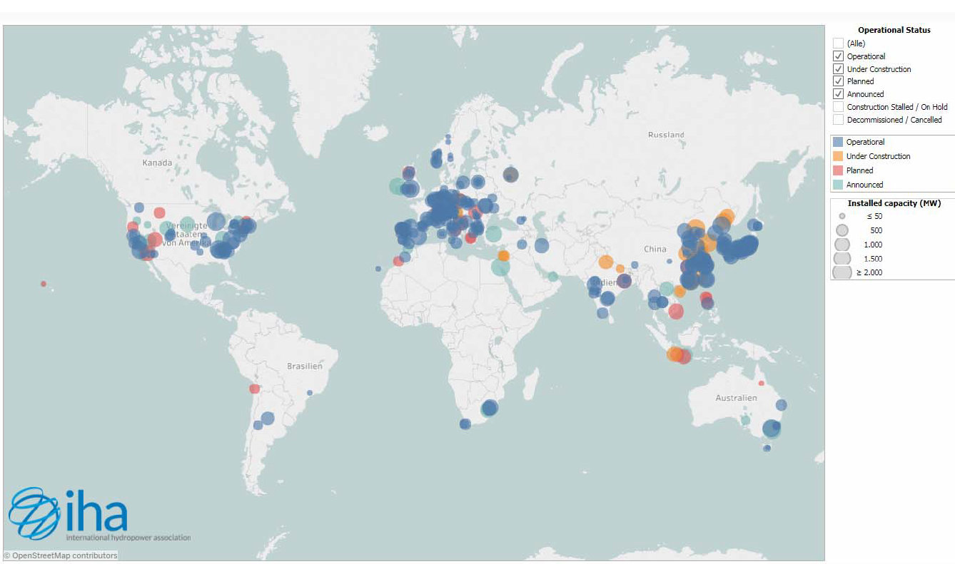Viewport: 955px width, 564px height.
Task: Uncheck the Announced status checkbox
Action: (x=838, y=94)
